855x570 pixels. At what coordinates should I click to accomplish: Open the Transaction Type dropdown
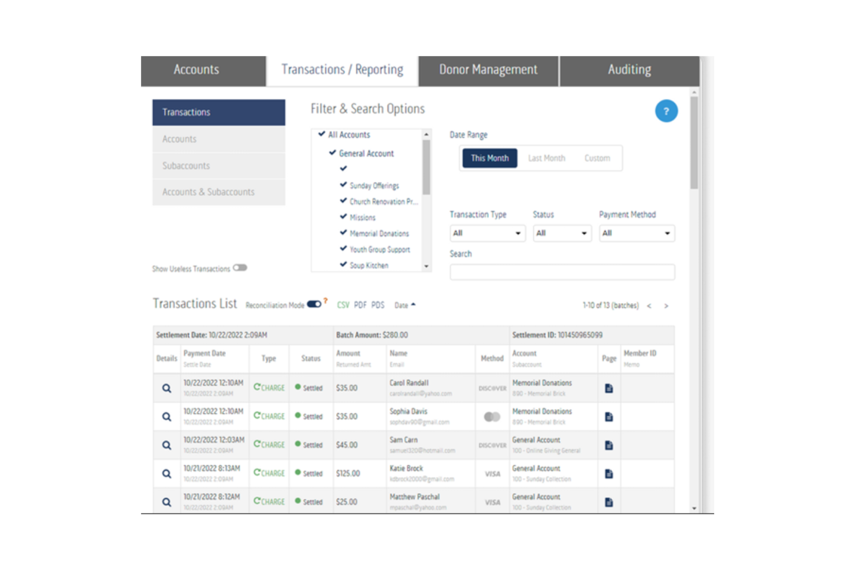point(488,233)
